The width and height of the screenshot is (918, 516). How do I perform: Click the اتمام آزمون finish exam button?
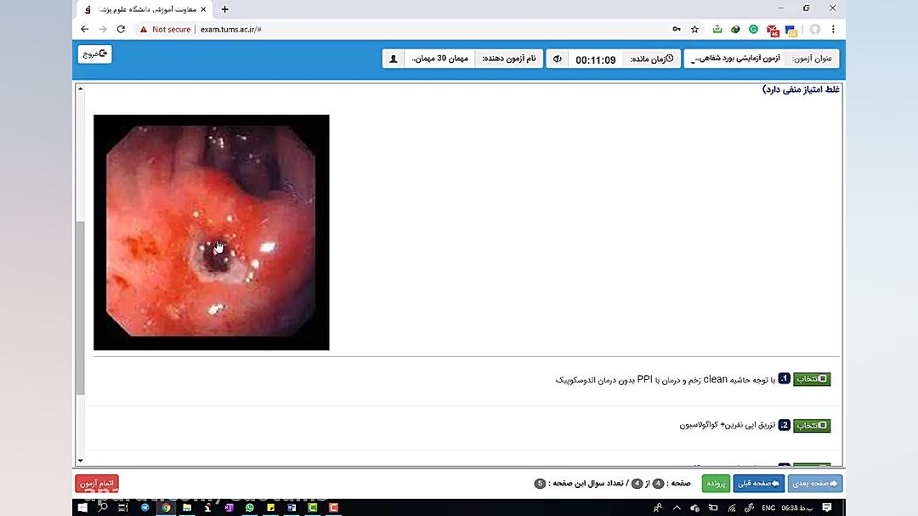(x=97, y=483)
